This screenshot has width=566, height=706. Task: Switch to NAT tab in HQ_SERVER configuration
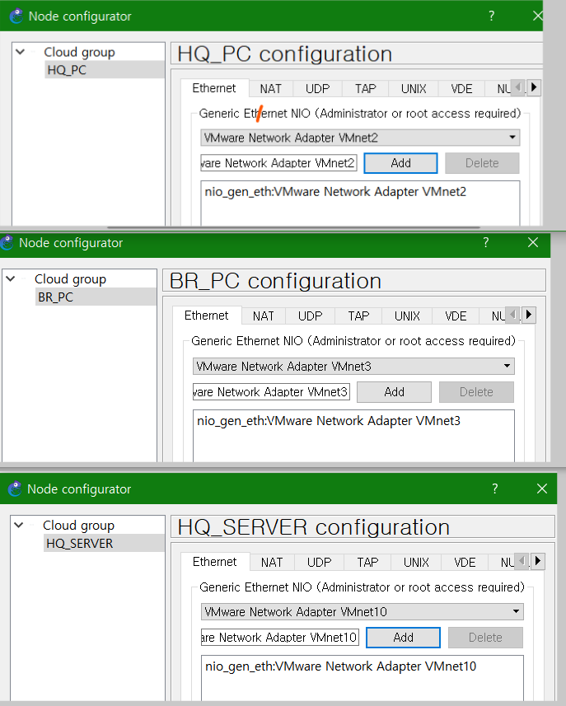click(x=272, y=563)
